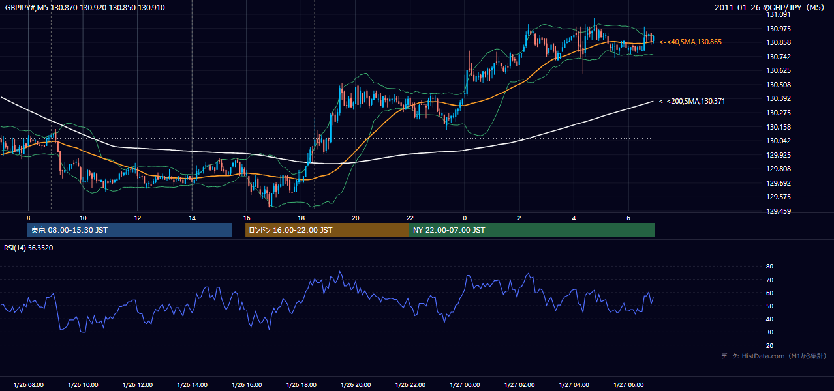Click the 1/26 18:00 date label
834x391 pixels.
301,385
